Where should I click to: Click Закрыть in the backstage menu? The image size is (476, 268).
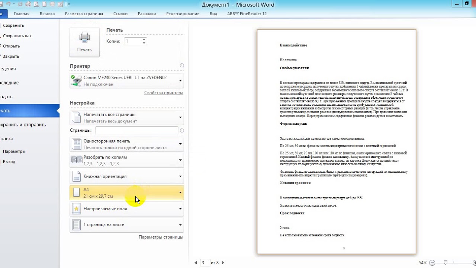(11, 57)
